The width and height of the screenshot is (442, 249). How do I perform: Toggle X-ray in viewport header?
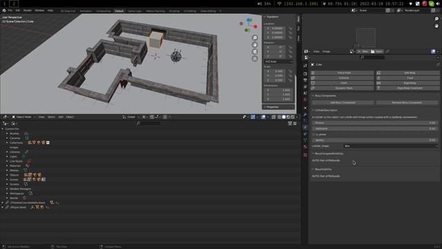[x=273, y=117]
